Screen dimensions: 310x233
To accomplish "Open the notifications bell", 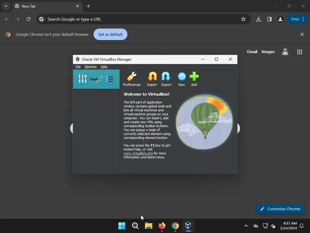I will [302, 226].
